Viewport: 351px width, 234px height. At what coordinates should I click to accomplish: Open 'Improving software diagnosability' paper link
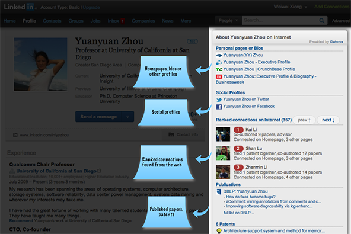point(269,206)
